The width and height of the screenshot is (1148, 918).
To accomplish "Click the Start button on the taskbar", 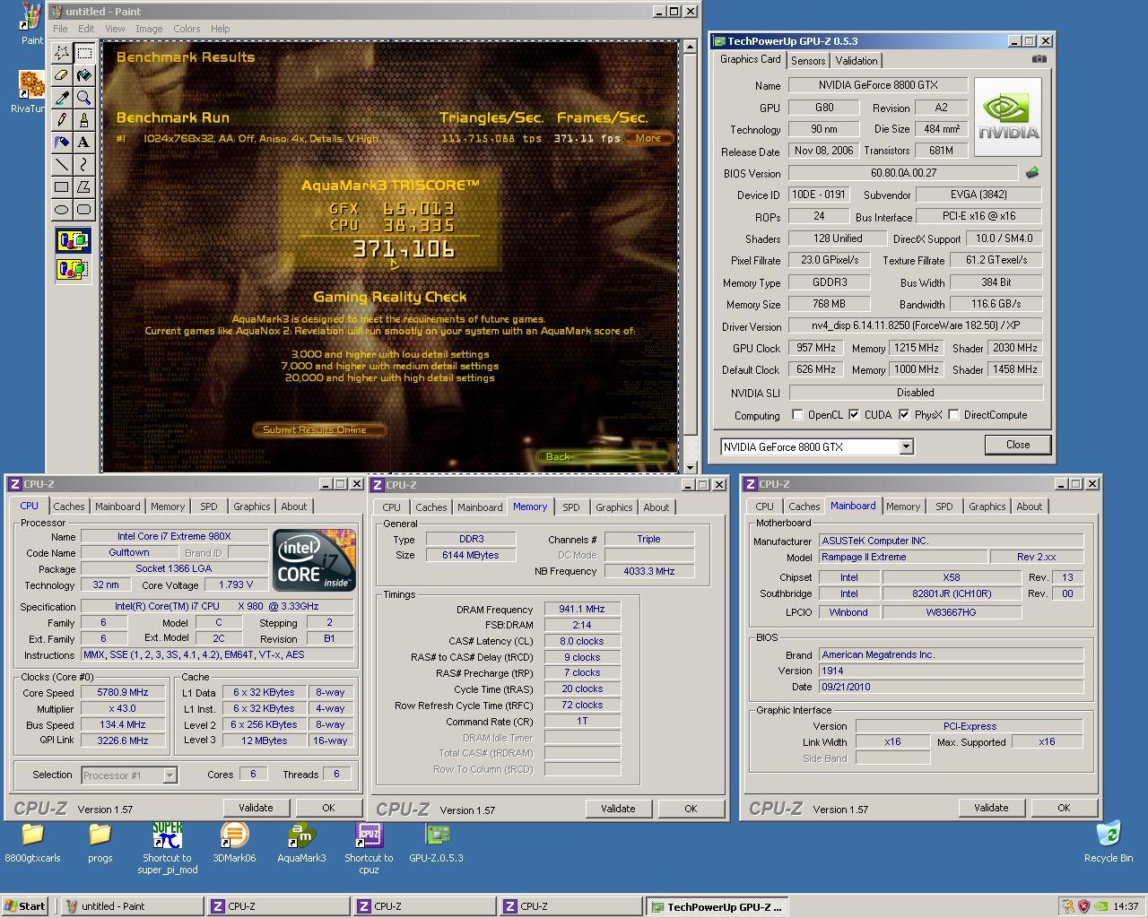I will coord(24,906).
